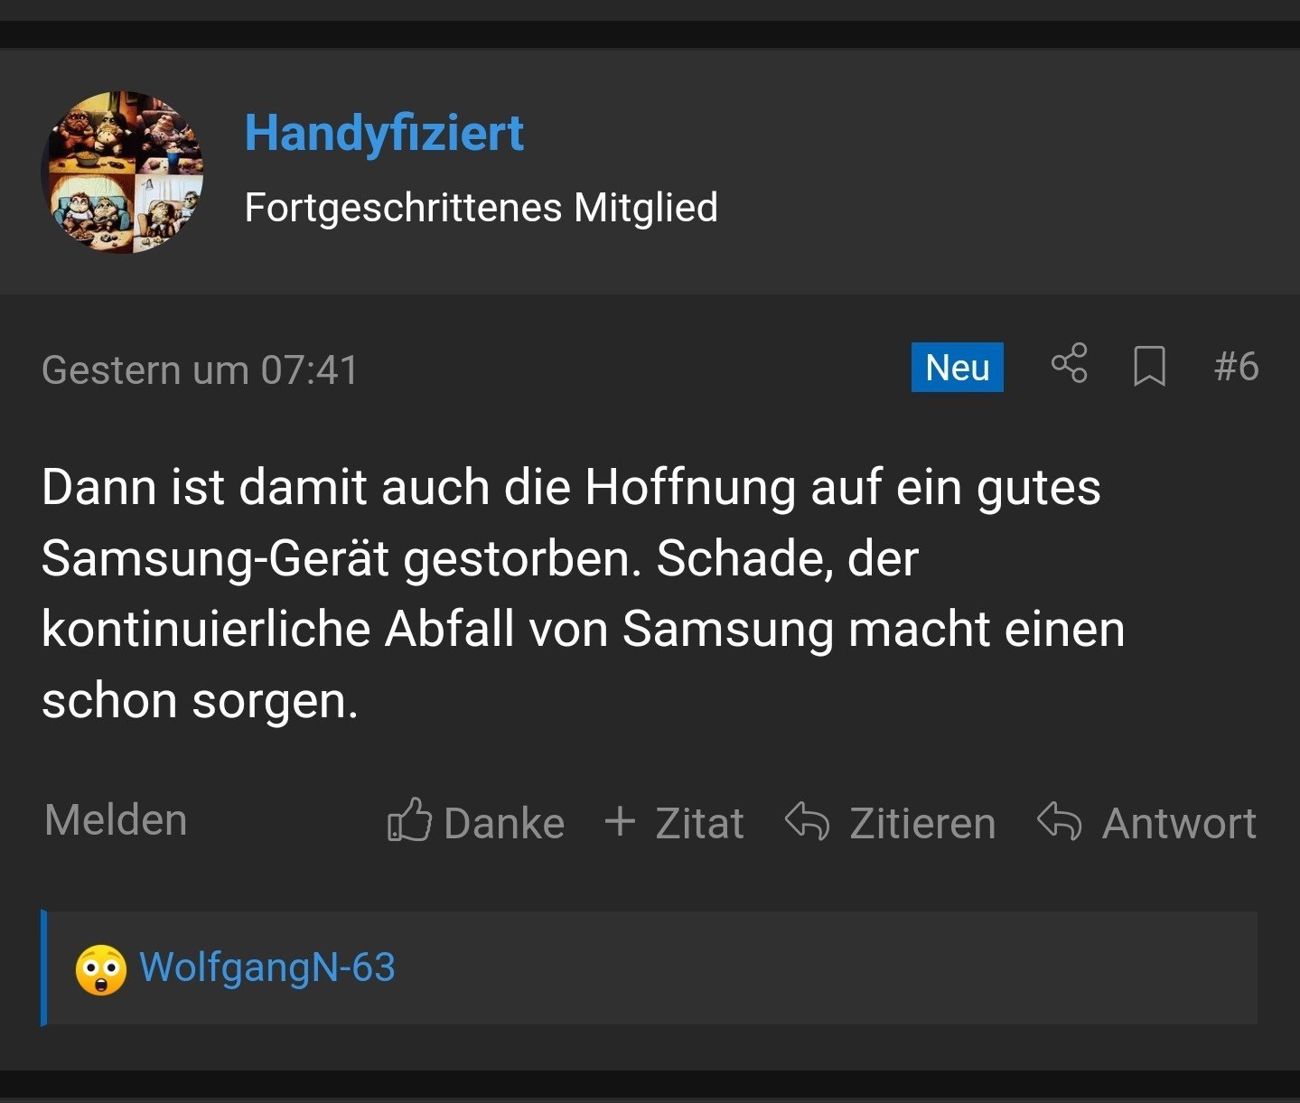Image resolution: width=1300 pixels, height=1103 pixels.
Task: Open the post permalink #6
Action: (x=1236, y=367)
